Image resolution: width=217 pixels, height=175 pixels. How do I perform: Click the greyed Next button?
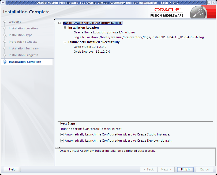point(166,169)
